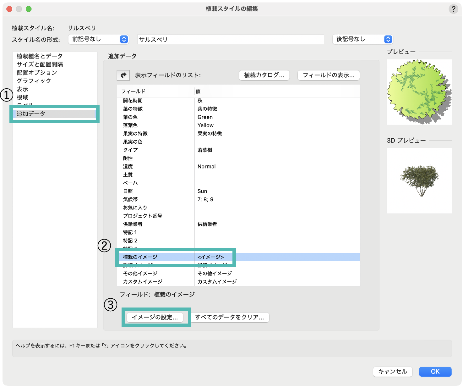463x388 pixels.
Task: Select 植栽種名とデータ in the sidebar
Action: click(x=40, y=56)
